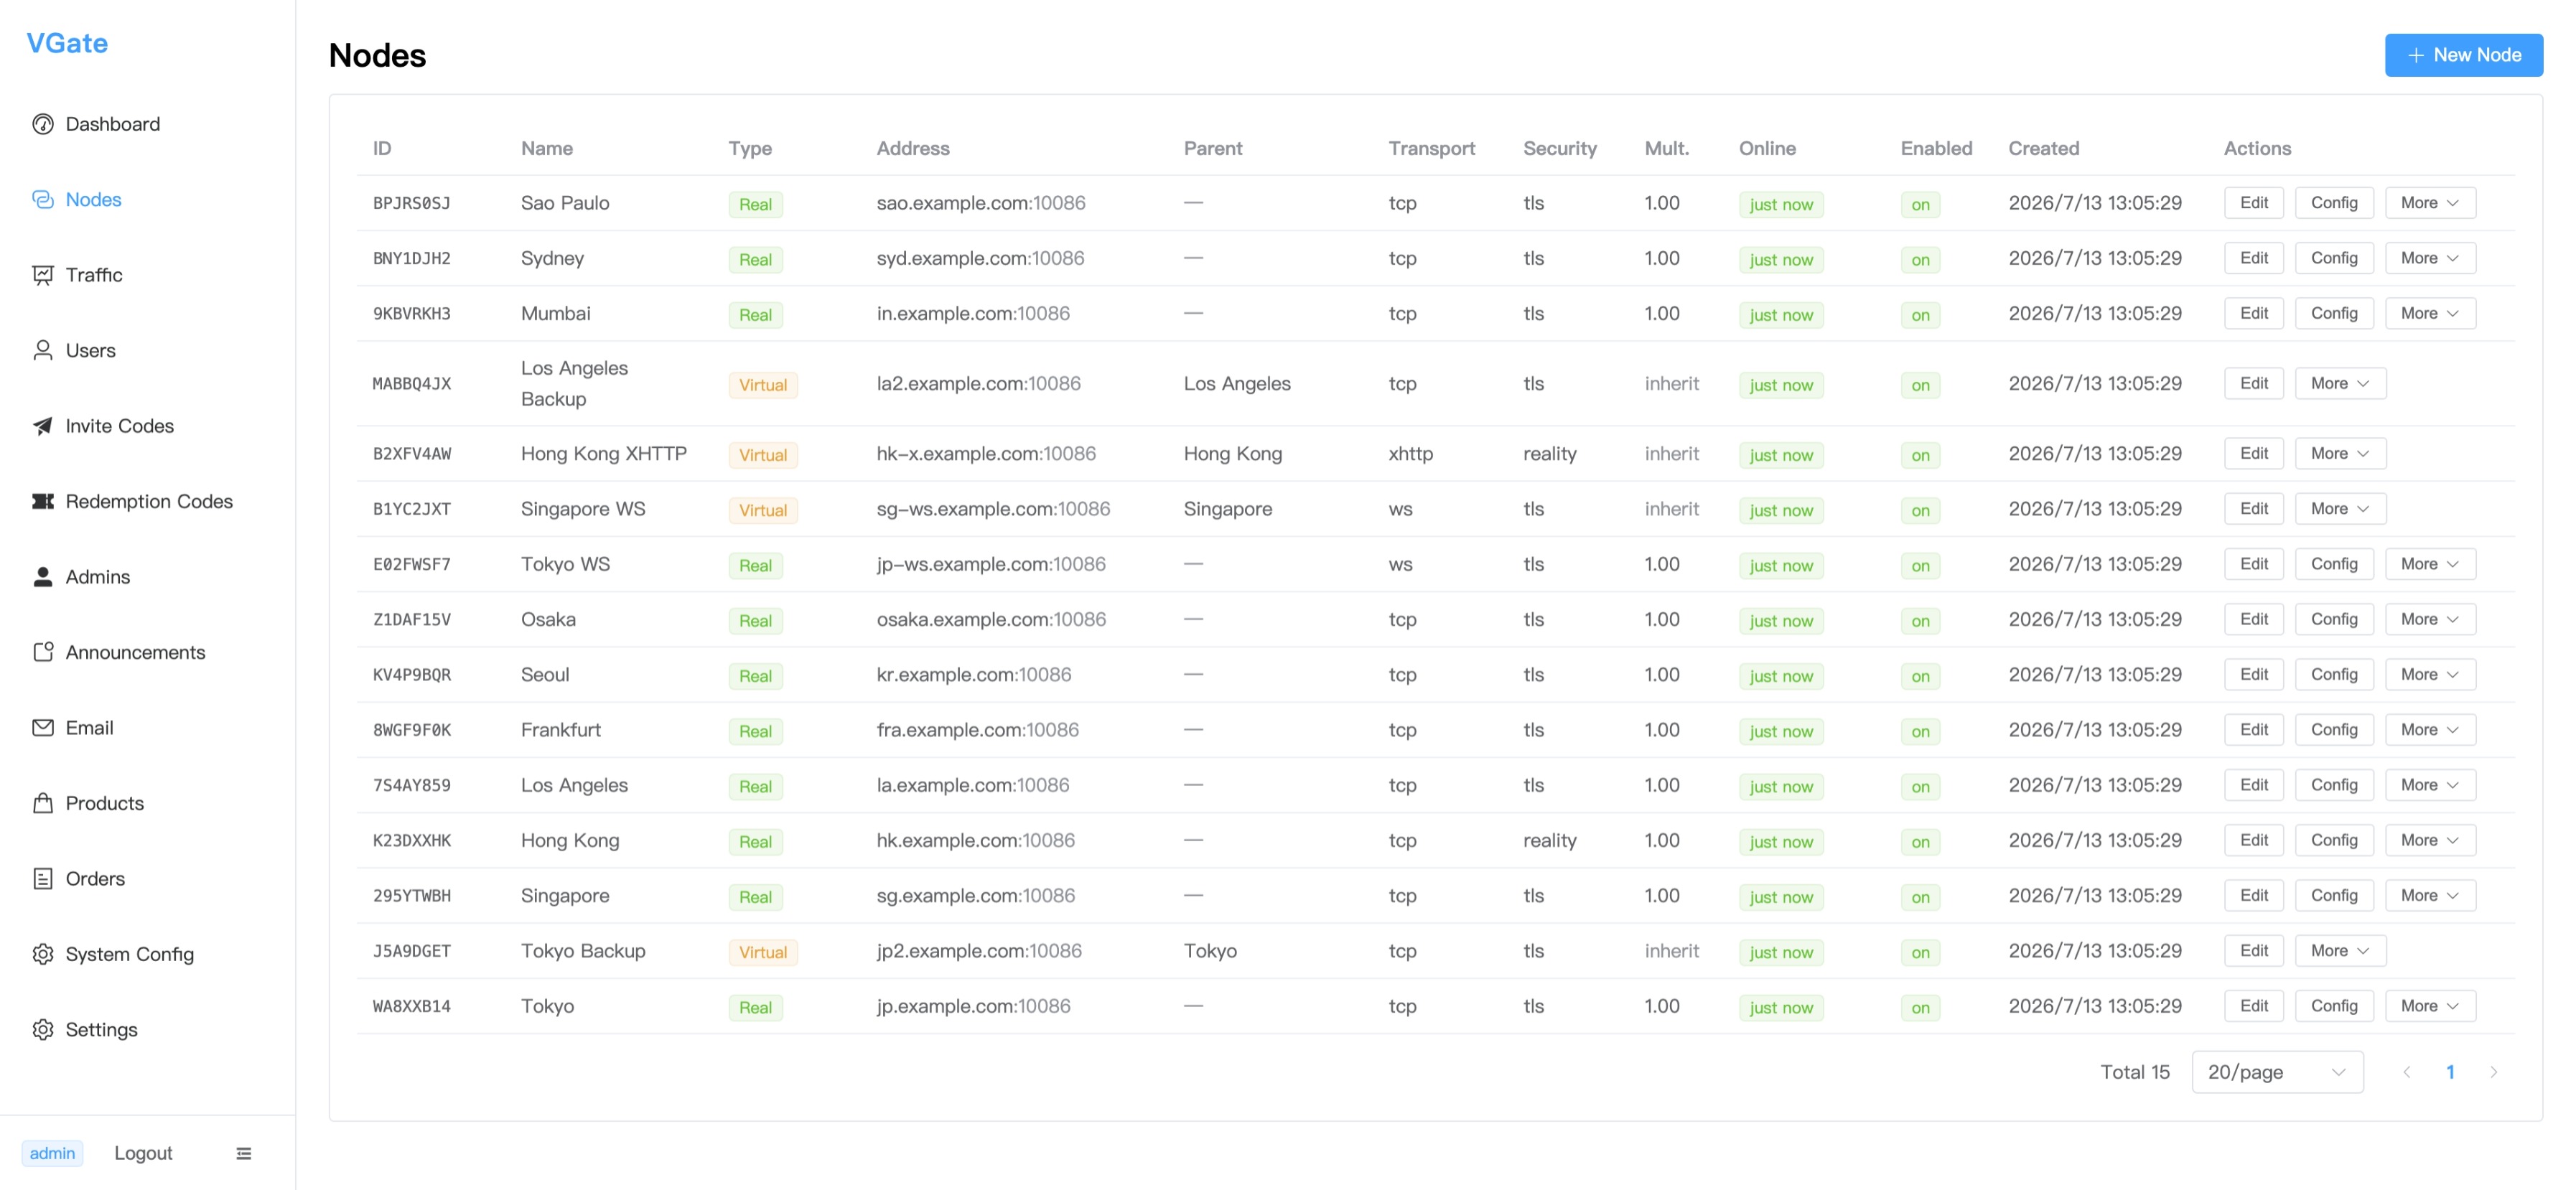The height and width of the screenshot is (1190, 2576).
Task: Open the Email envelope icon
Action: [43, 728]
